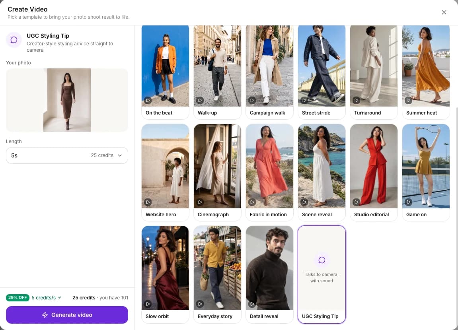Play the Walk-up template preview
This screenshot has width=458, height=330.
[x=200, y=100]
